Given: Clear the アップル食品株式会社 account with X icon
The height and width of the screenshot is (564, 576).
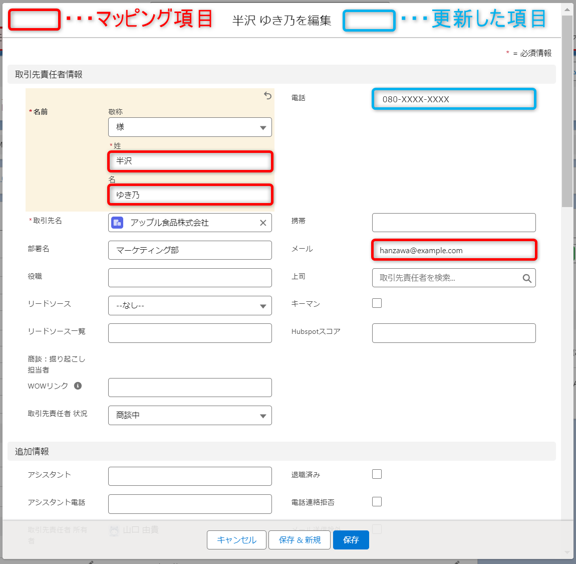Looking at the screenshot, I should tap(263, 223).
